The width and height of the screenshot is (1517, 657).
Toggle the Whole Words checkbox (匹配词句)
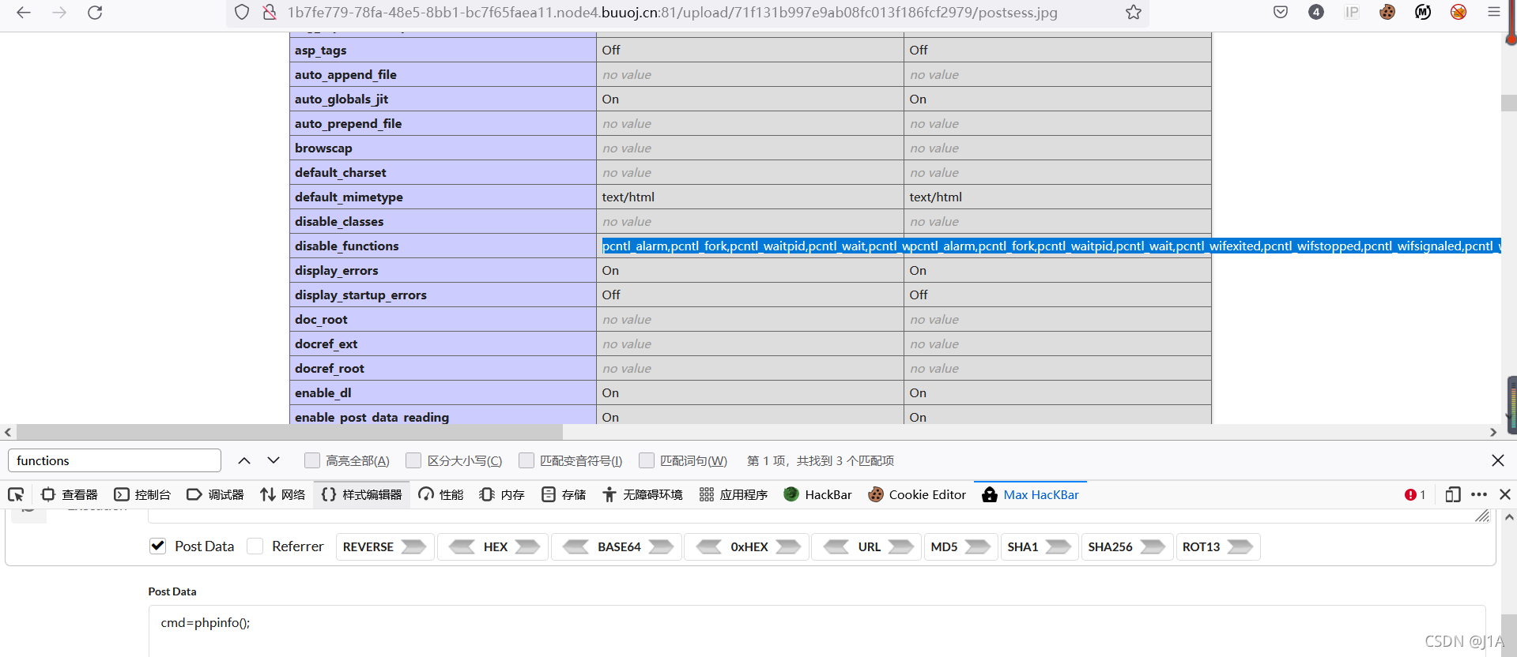(647, 460)
